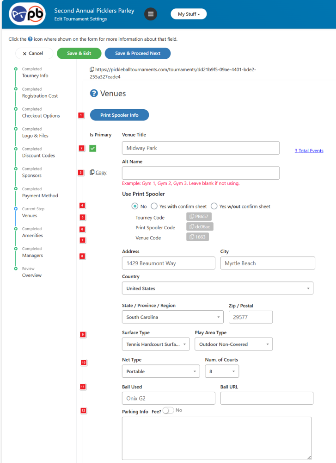Copy the Venue Code 1663

(x=198, y=237)
